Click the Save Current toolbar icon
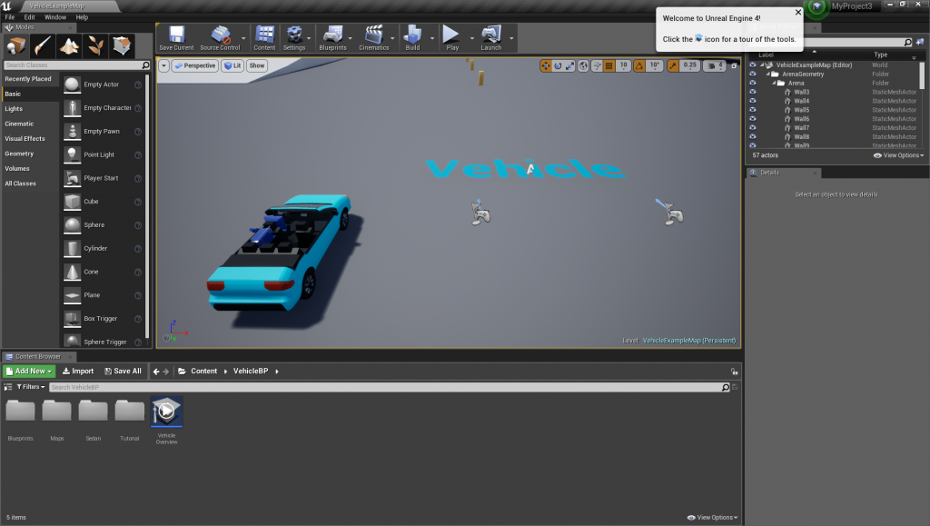Image resolution: width=930 pixels, height=526 pixels. coord(176,38)
